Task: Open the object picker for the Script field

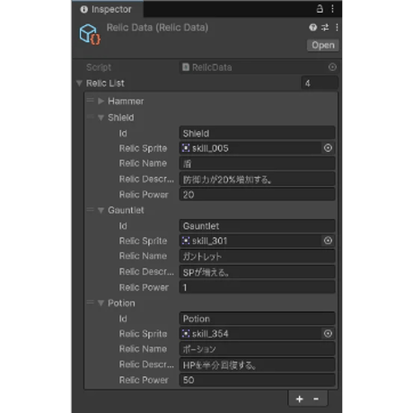Action: [332, 67]
